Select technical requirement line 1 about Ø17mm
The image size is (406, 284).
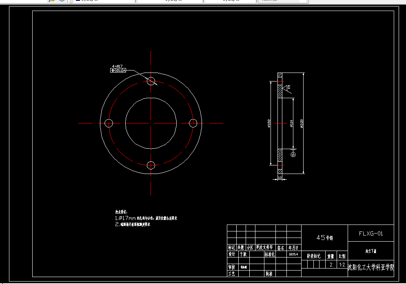(146, 218)
